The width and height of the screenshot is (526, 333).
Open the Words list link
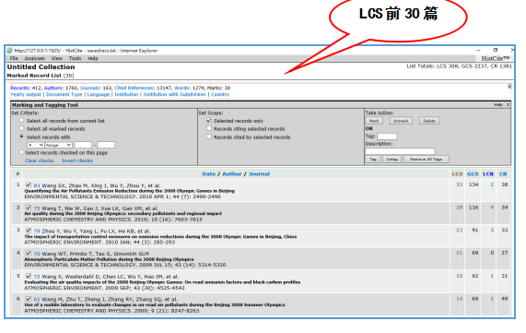click(x=182, y=88)
